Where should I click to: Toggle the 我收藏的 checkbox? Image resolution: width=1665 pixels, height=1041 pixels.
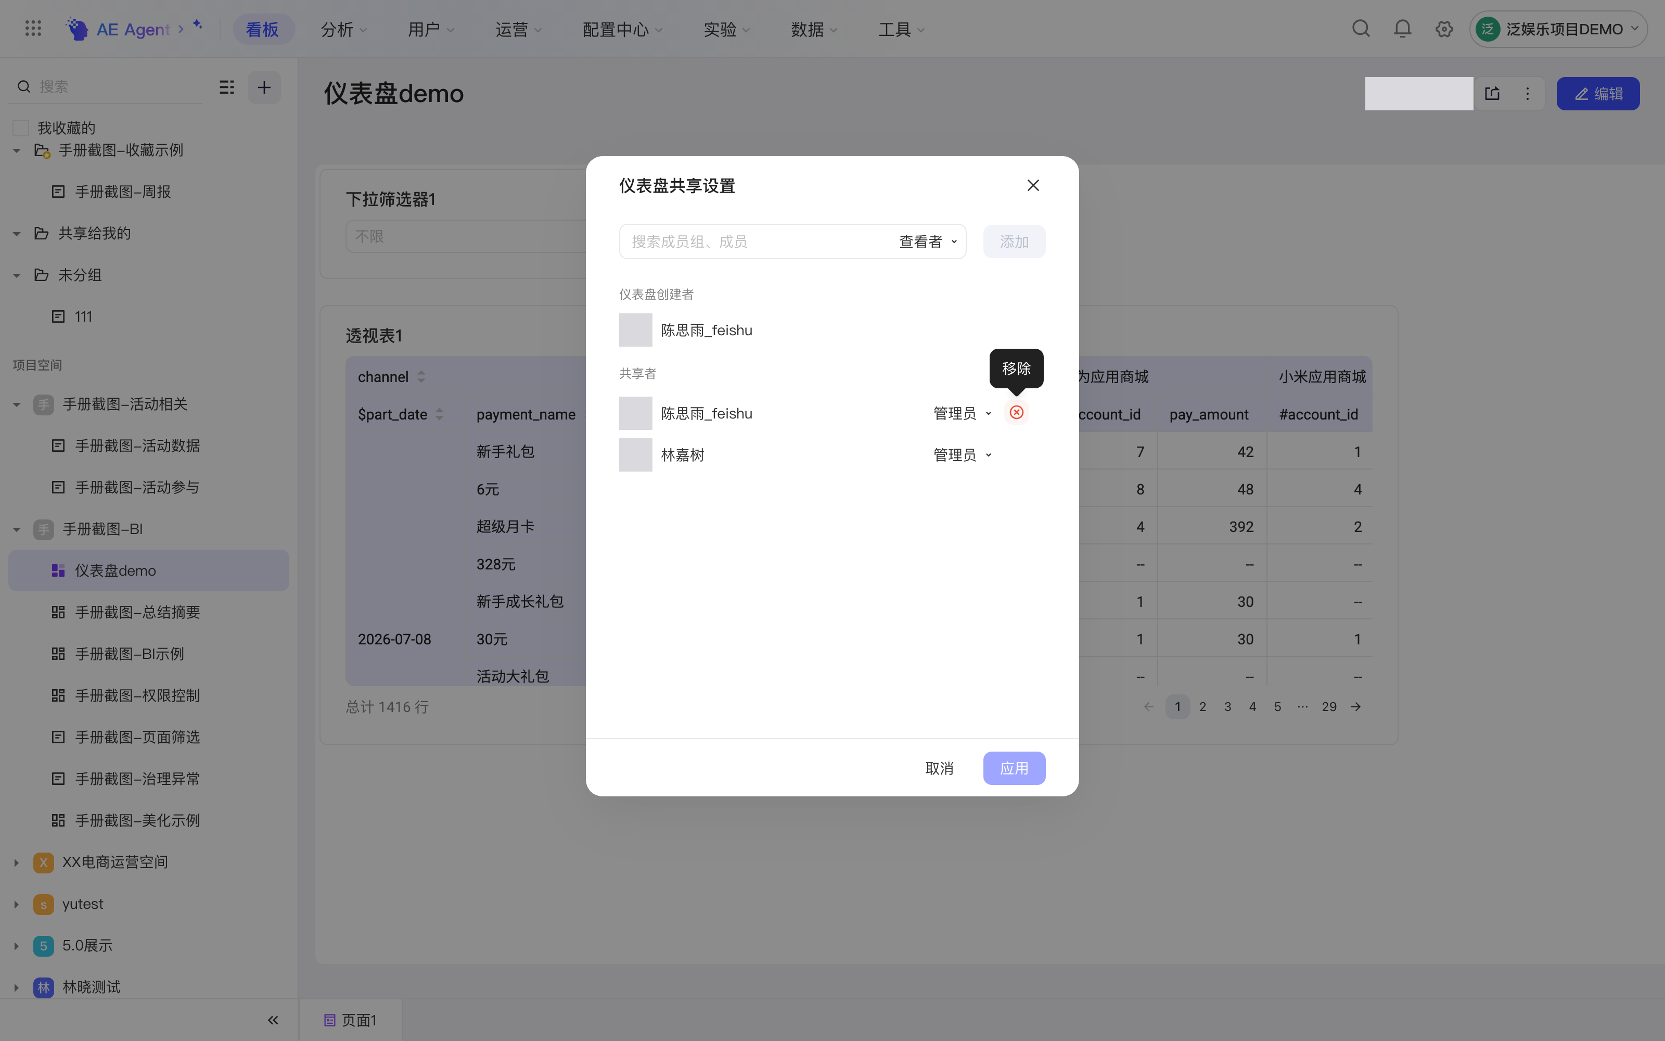tap(21, 128)
